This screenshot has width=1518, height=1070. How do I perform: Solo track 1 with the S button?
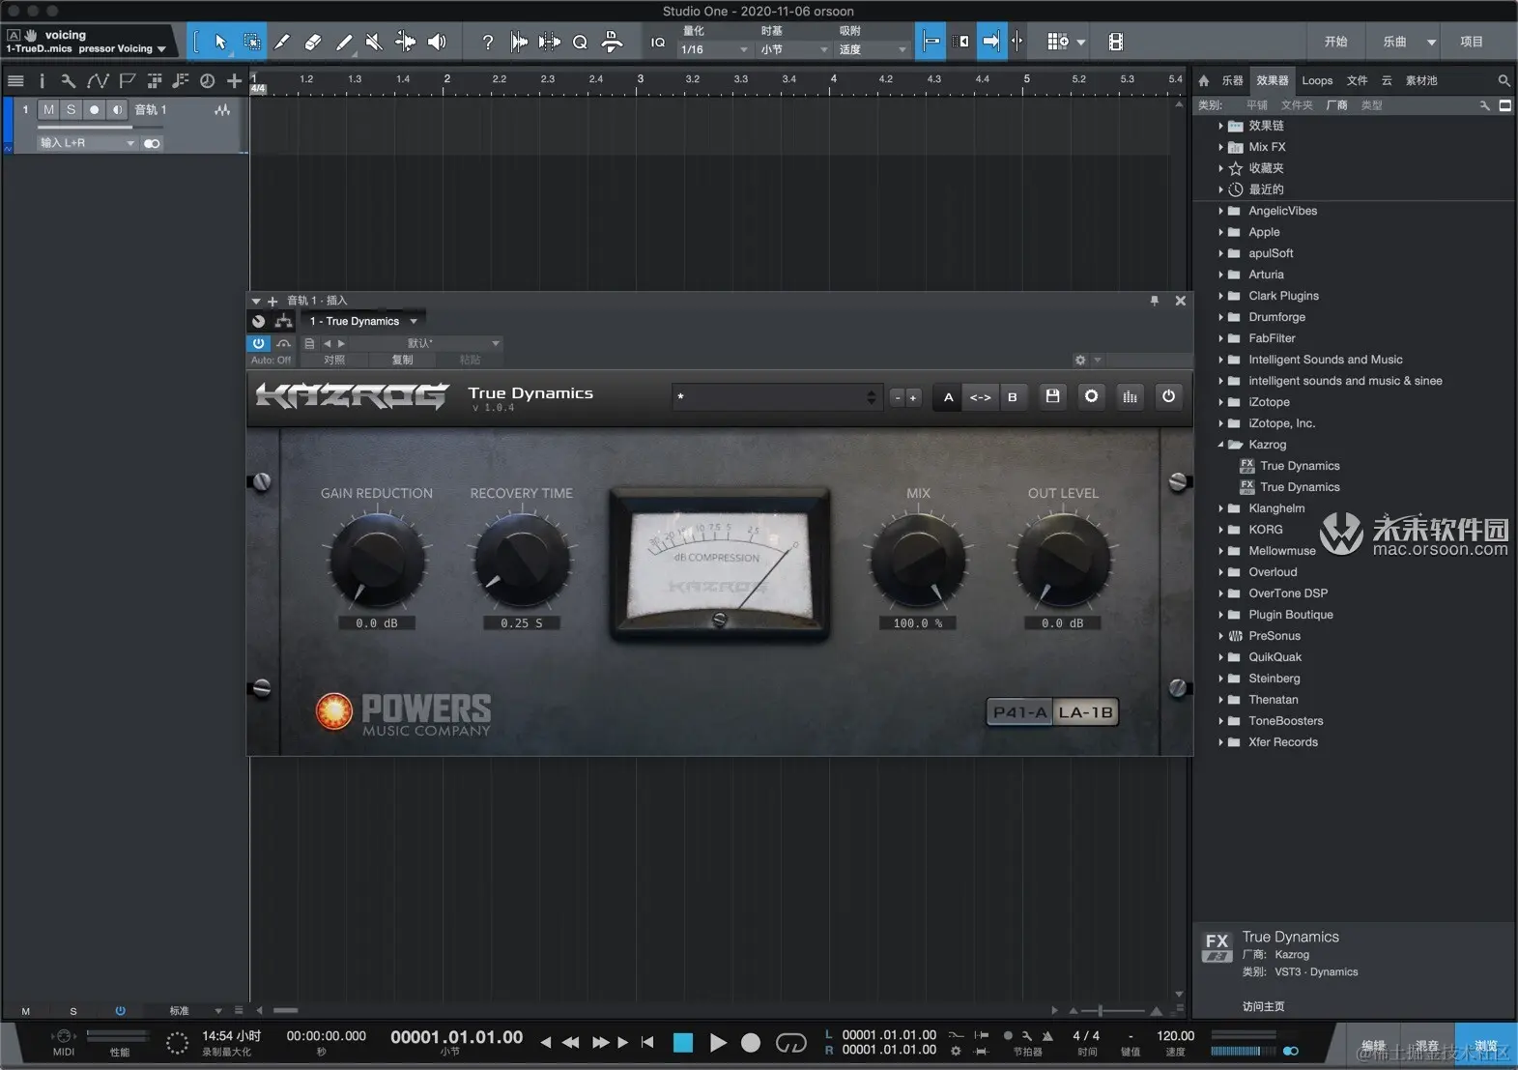[71, 110]
